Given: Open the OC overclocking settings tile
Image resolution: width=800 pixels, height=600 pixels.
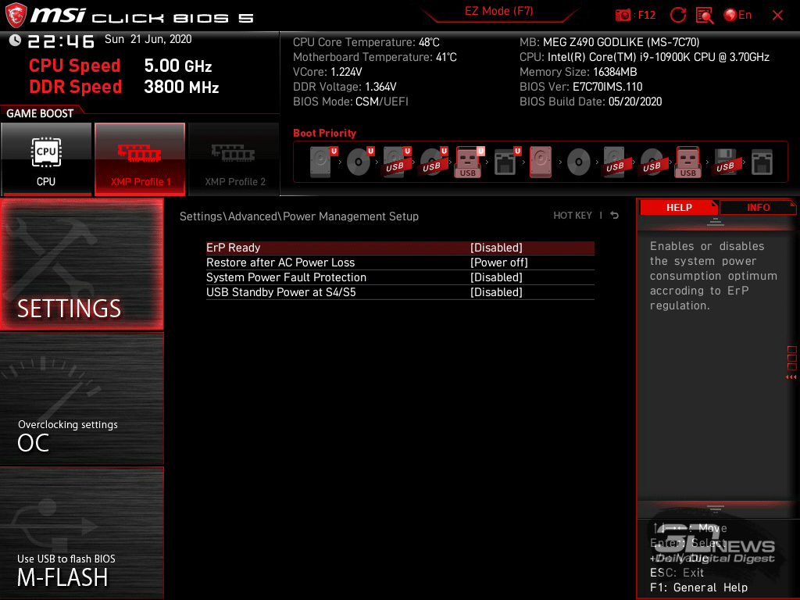Looking at the screenshot, I should pos(81,399).
